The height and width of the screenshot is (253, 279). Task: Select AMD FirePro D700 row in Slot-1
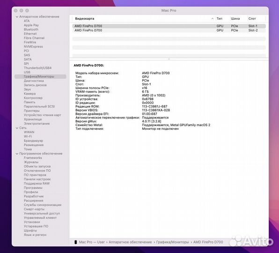click(x=169, y=26)
